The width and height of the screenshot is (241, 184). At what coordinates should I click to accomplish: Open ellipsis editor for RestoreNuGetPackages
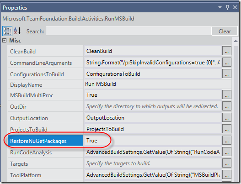pyautogui.click(x=227, y=140)
